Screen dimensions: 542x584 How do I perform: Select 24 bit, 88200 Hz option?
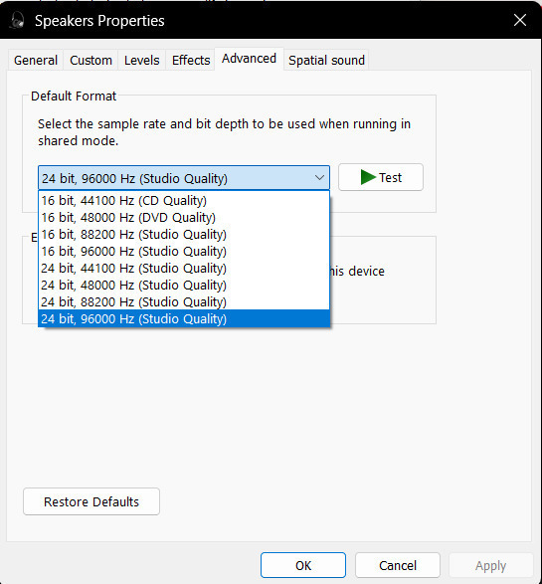(x=184, y=302)
